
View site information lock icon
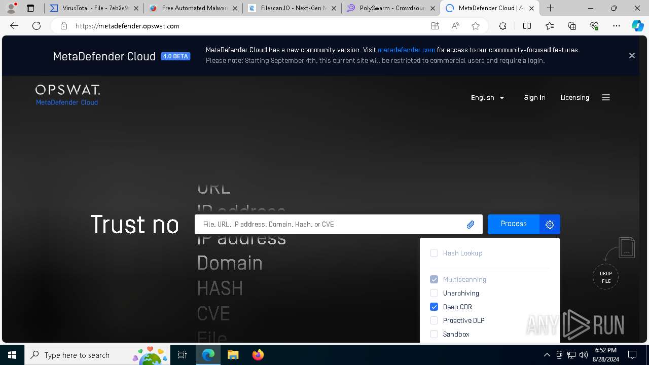(x=64, y=26)
